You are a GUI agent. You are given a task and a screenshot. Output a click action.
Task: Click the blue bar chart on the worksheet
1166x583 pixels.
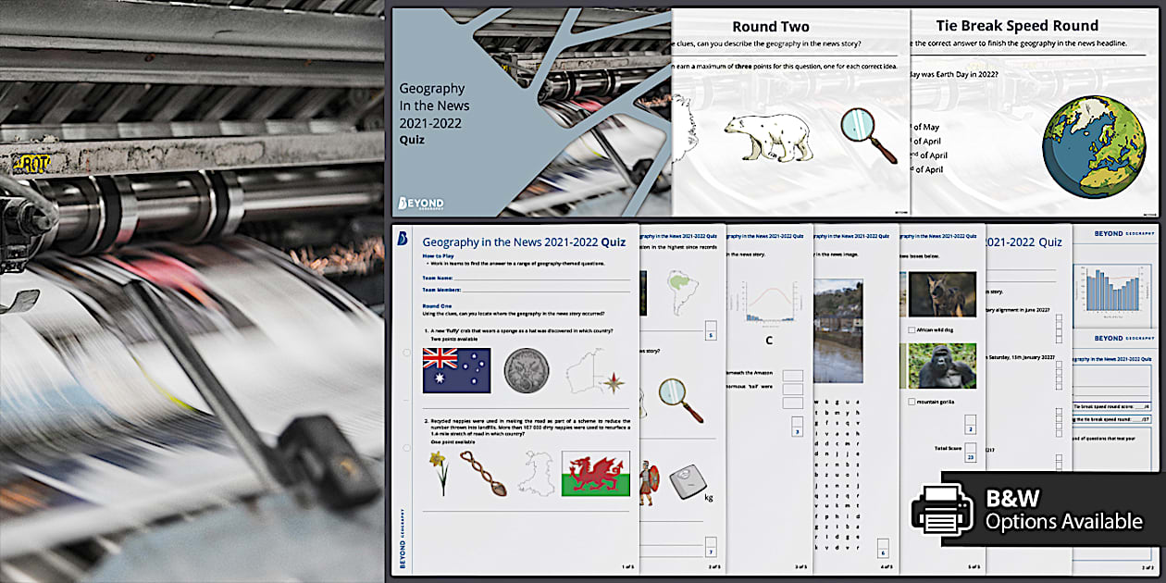[x=1109, y=287]
